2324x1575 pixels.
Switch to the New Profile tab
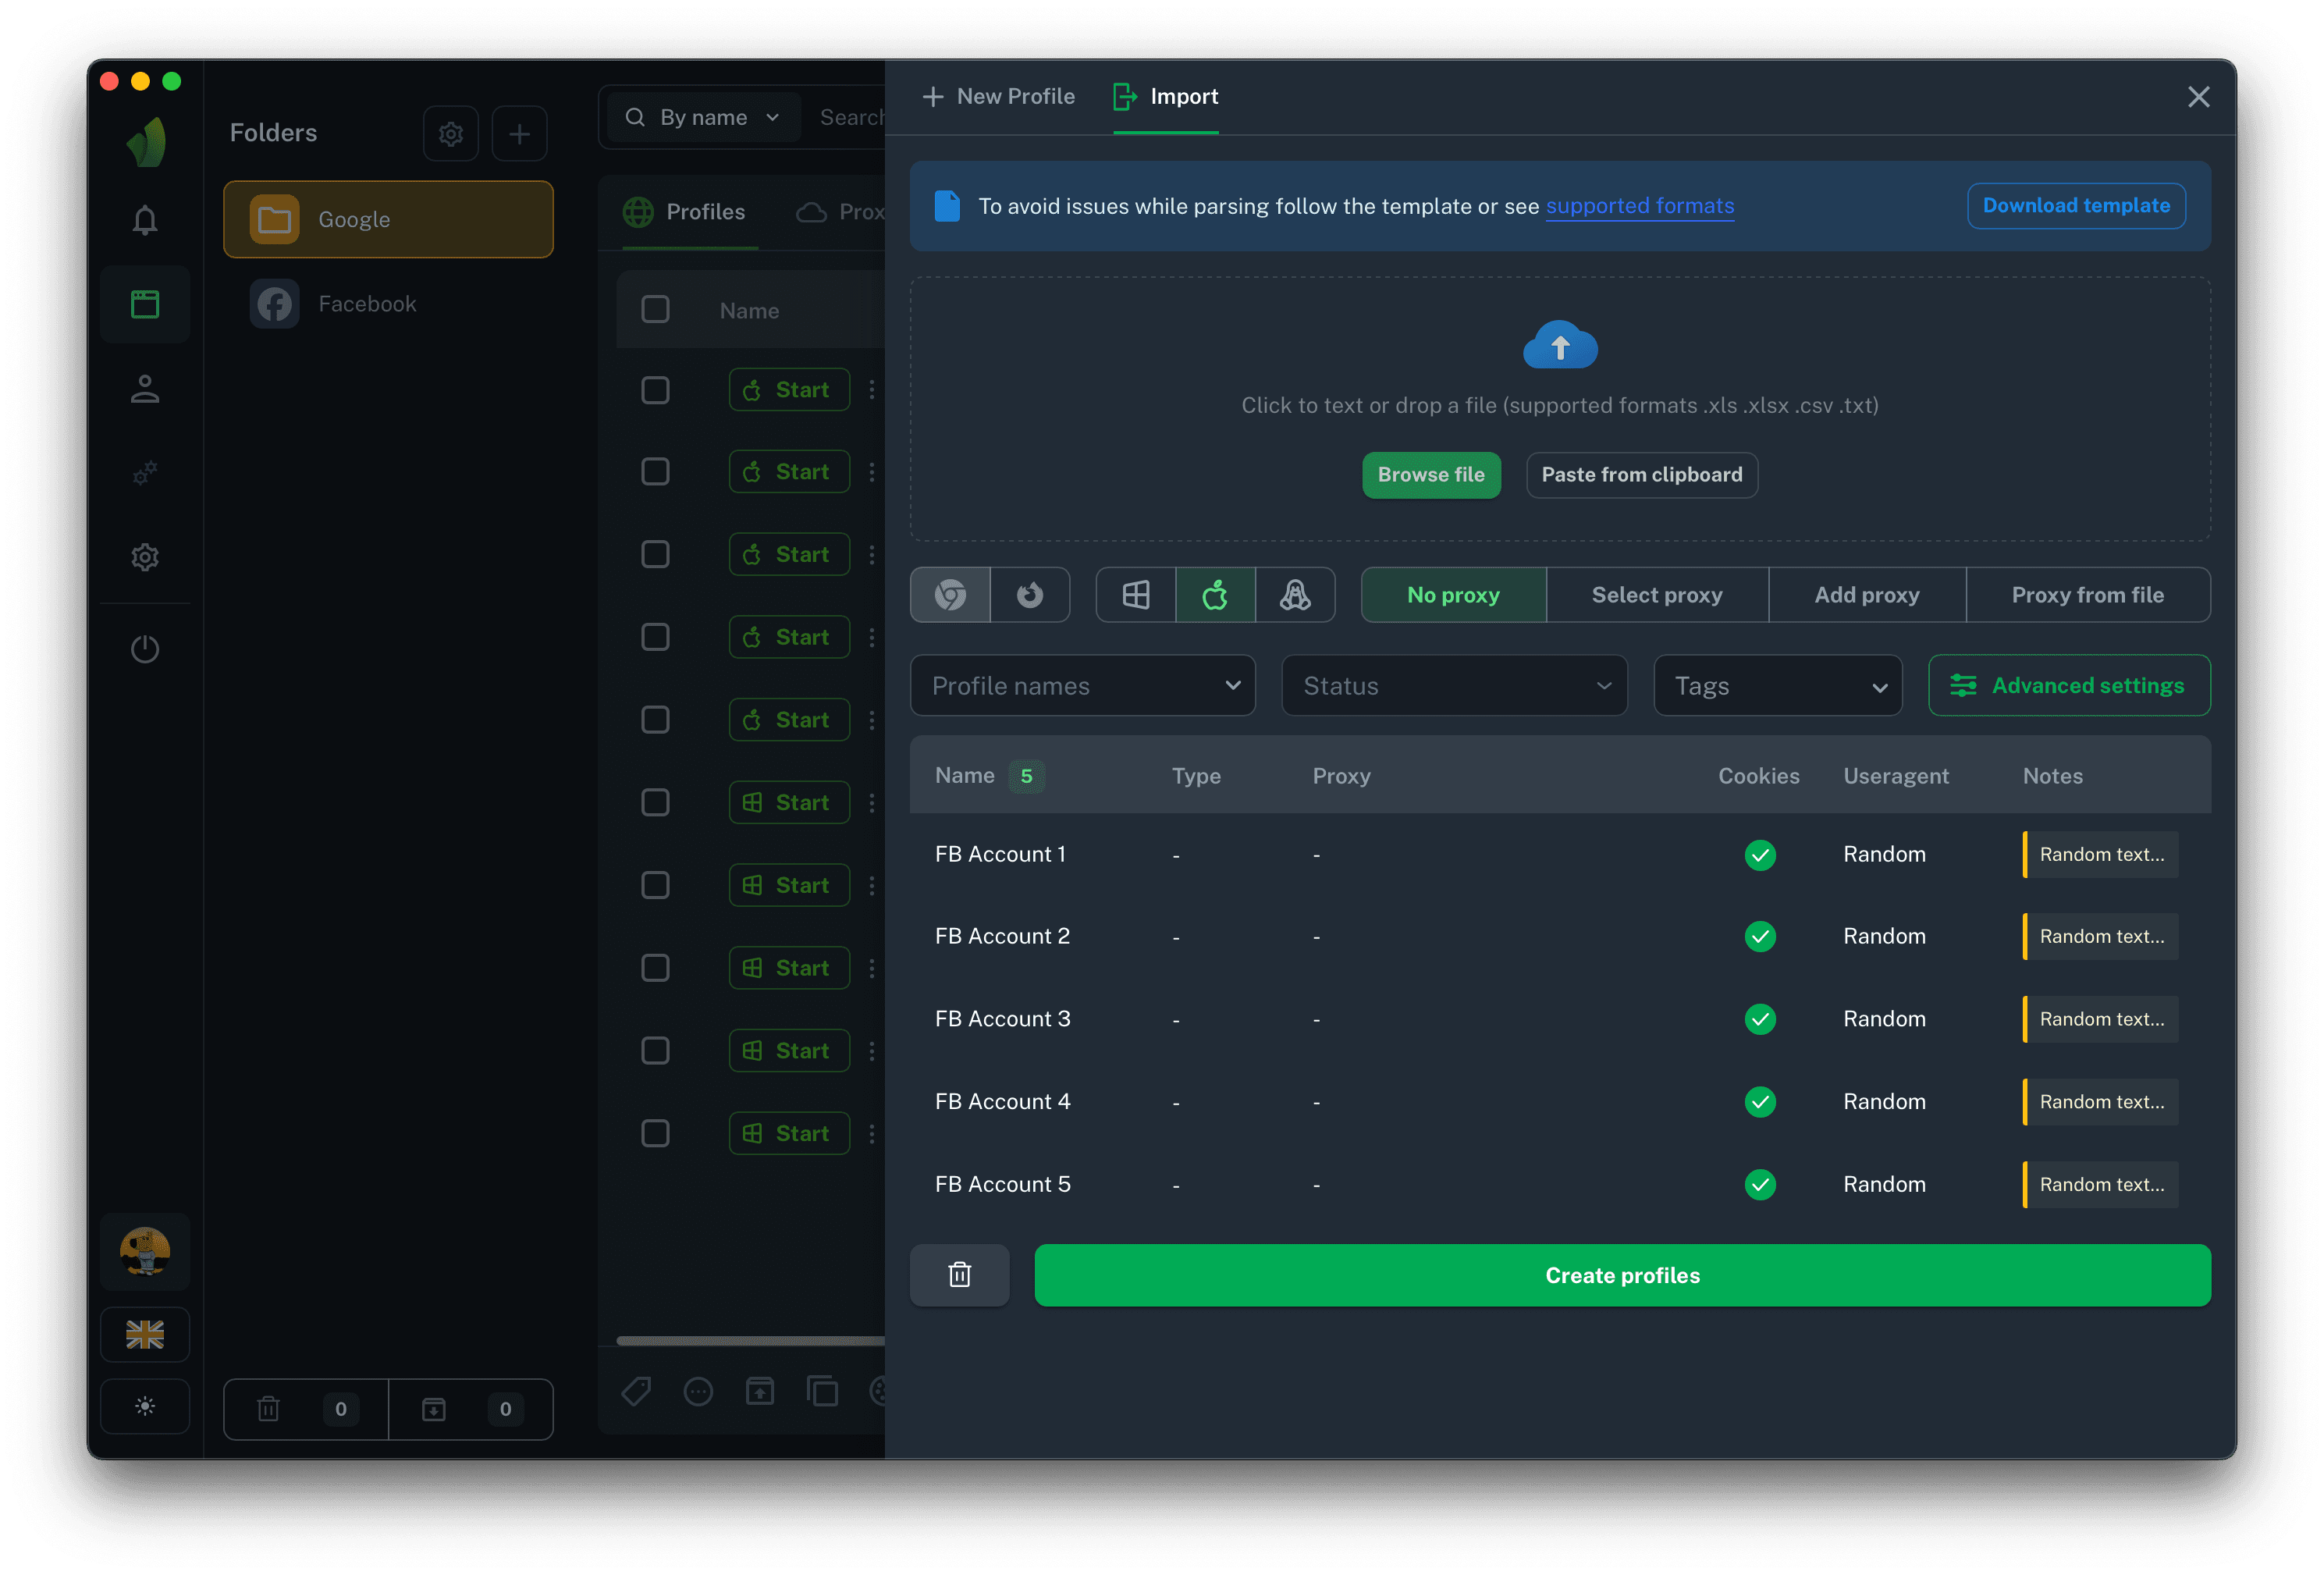click(998, 97)
